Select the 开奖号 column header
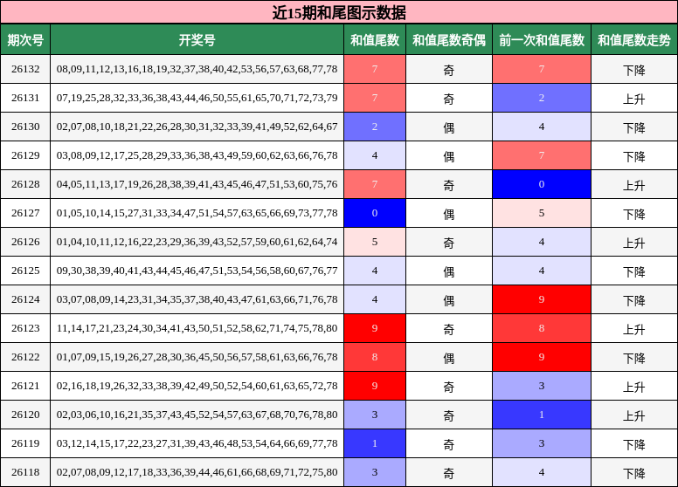 [197, 40]
